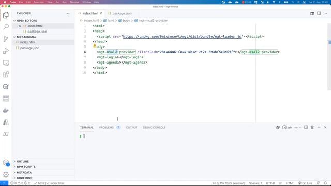This screenshot has width=331, height=186.
Task: Open editor more actions ellipsis
Action: 325,13
